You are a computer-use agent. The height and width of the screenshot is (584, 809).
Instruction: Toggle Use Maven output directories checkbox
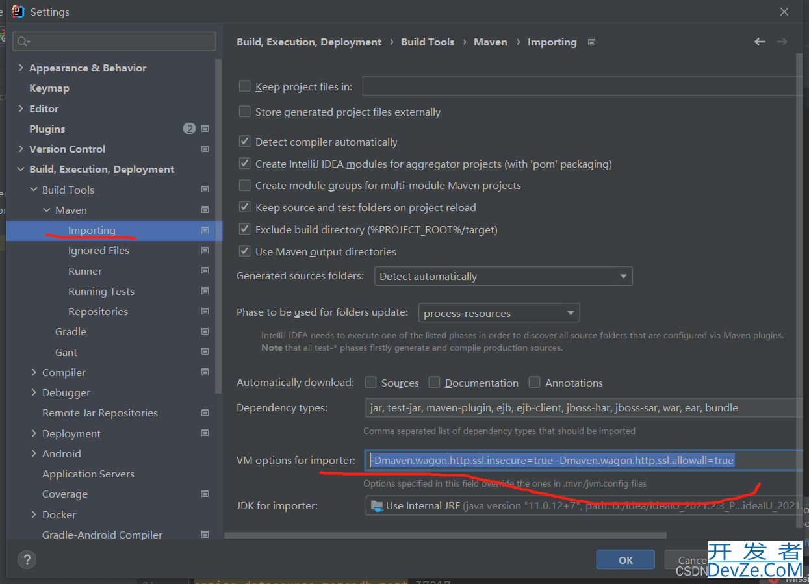[244, 251]
